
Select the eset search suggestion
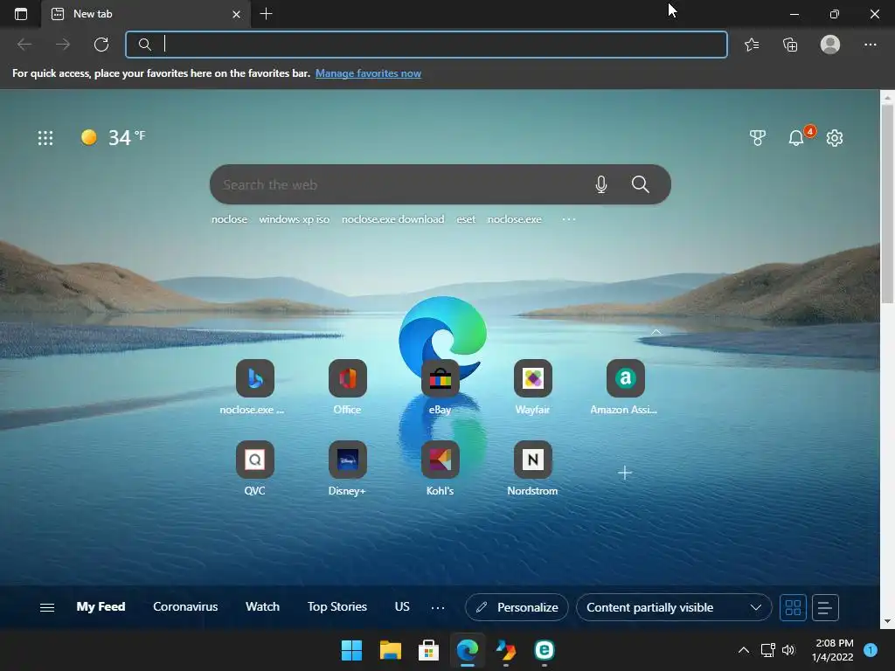[x=466, y=219]
